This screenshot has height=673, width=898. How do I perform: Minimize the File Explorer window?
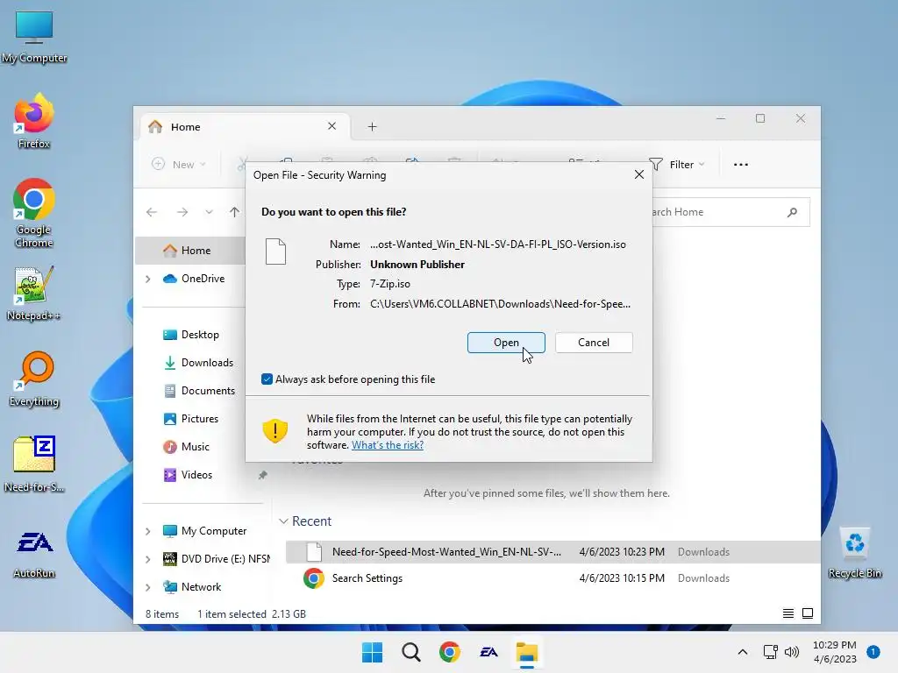(721, 118)
